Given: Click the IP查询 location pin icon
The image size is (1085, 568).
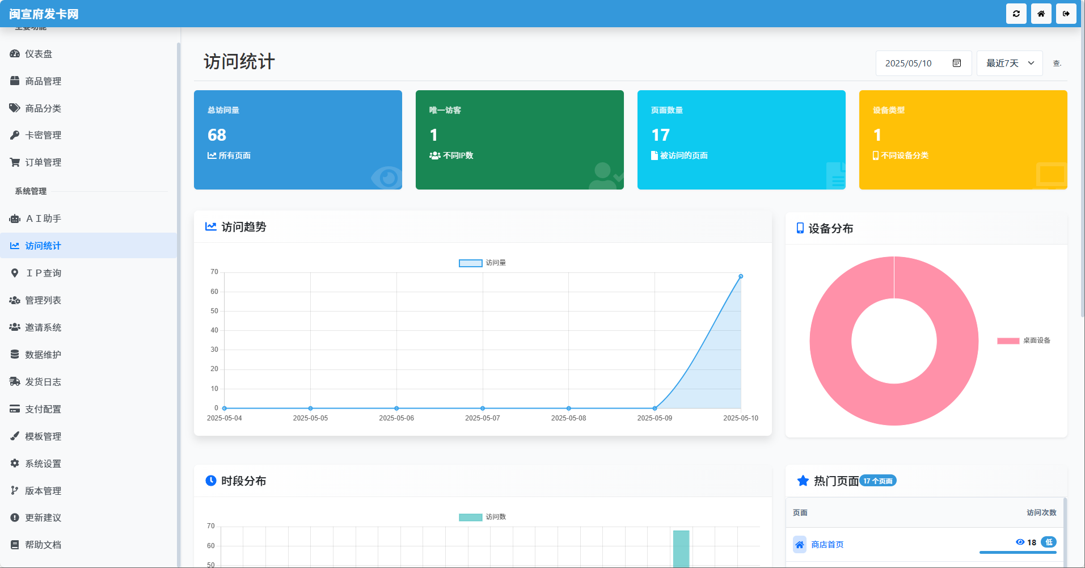Looking at the screenshot, I should (15, 273).
